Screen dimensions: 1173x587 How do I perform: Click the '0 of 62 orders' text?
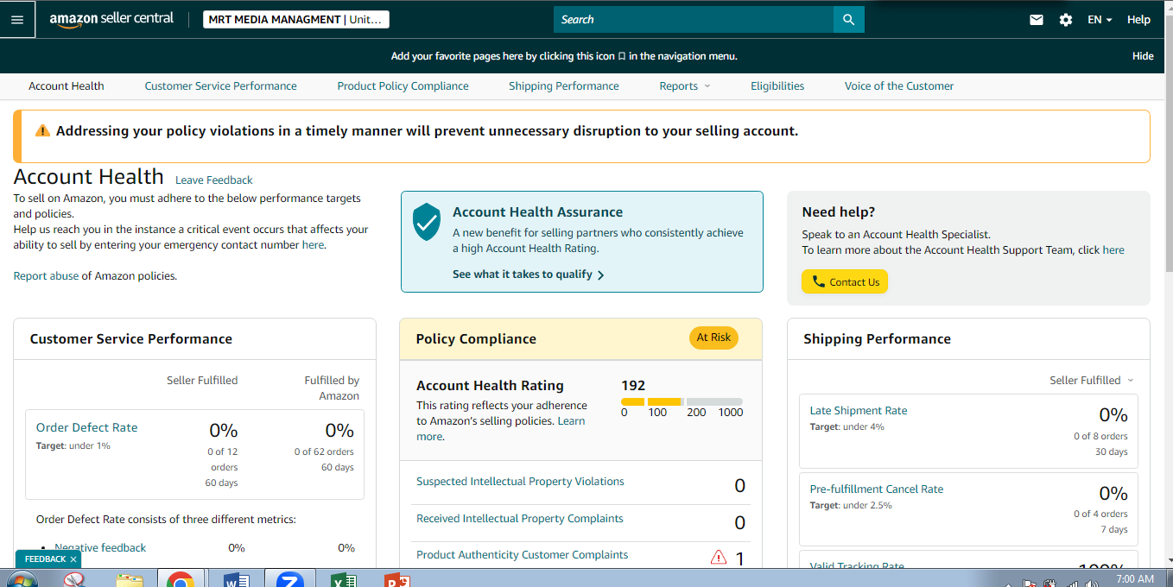pos(324,451)
